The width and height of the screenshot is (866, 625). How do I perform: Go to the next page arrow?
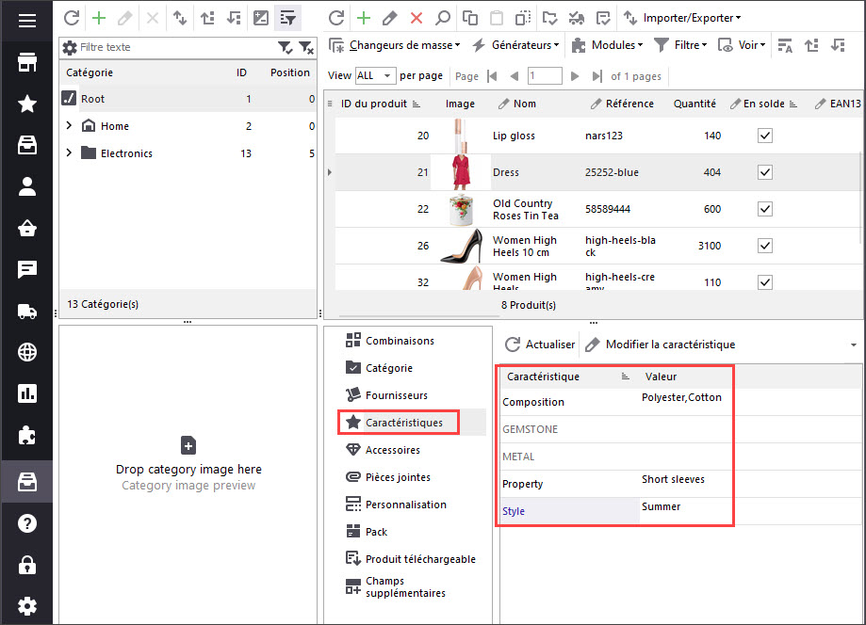575,76
